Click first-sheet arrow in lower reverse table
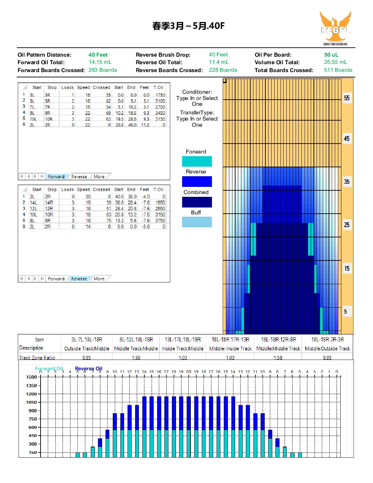This screenshot has width=373, height=483. (x=21, y=279)
